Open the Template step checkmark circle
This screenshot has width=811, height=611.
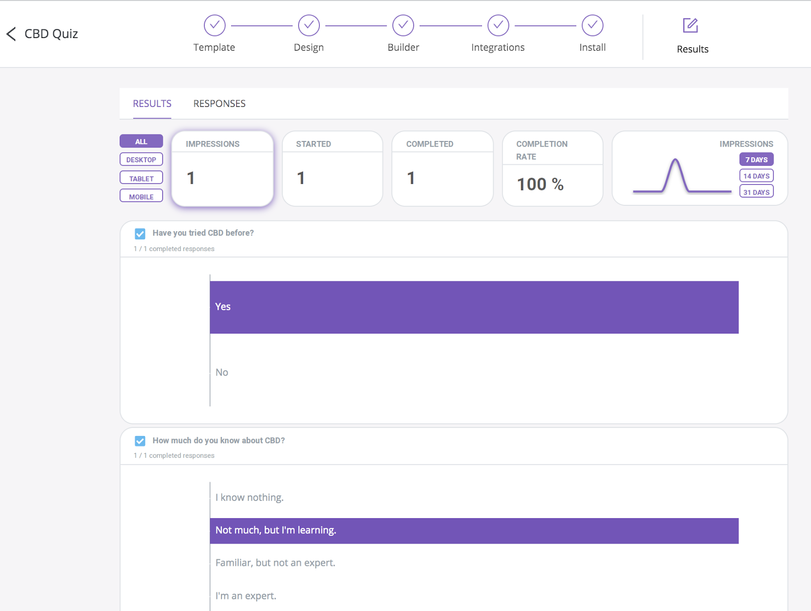(x=214, y=25)
